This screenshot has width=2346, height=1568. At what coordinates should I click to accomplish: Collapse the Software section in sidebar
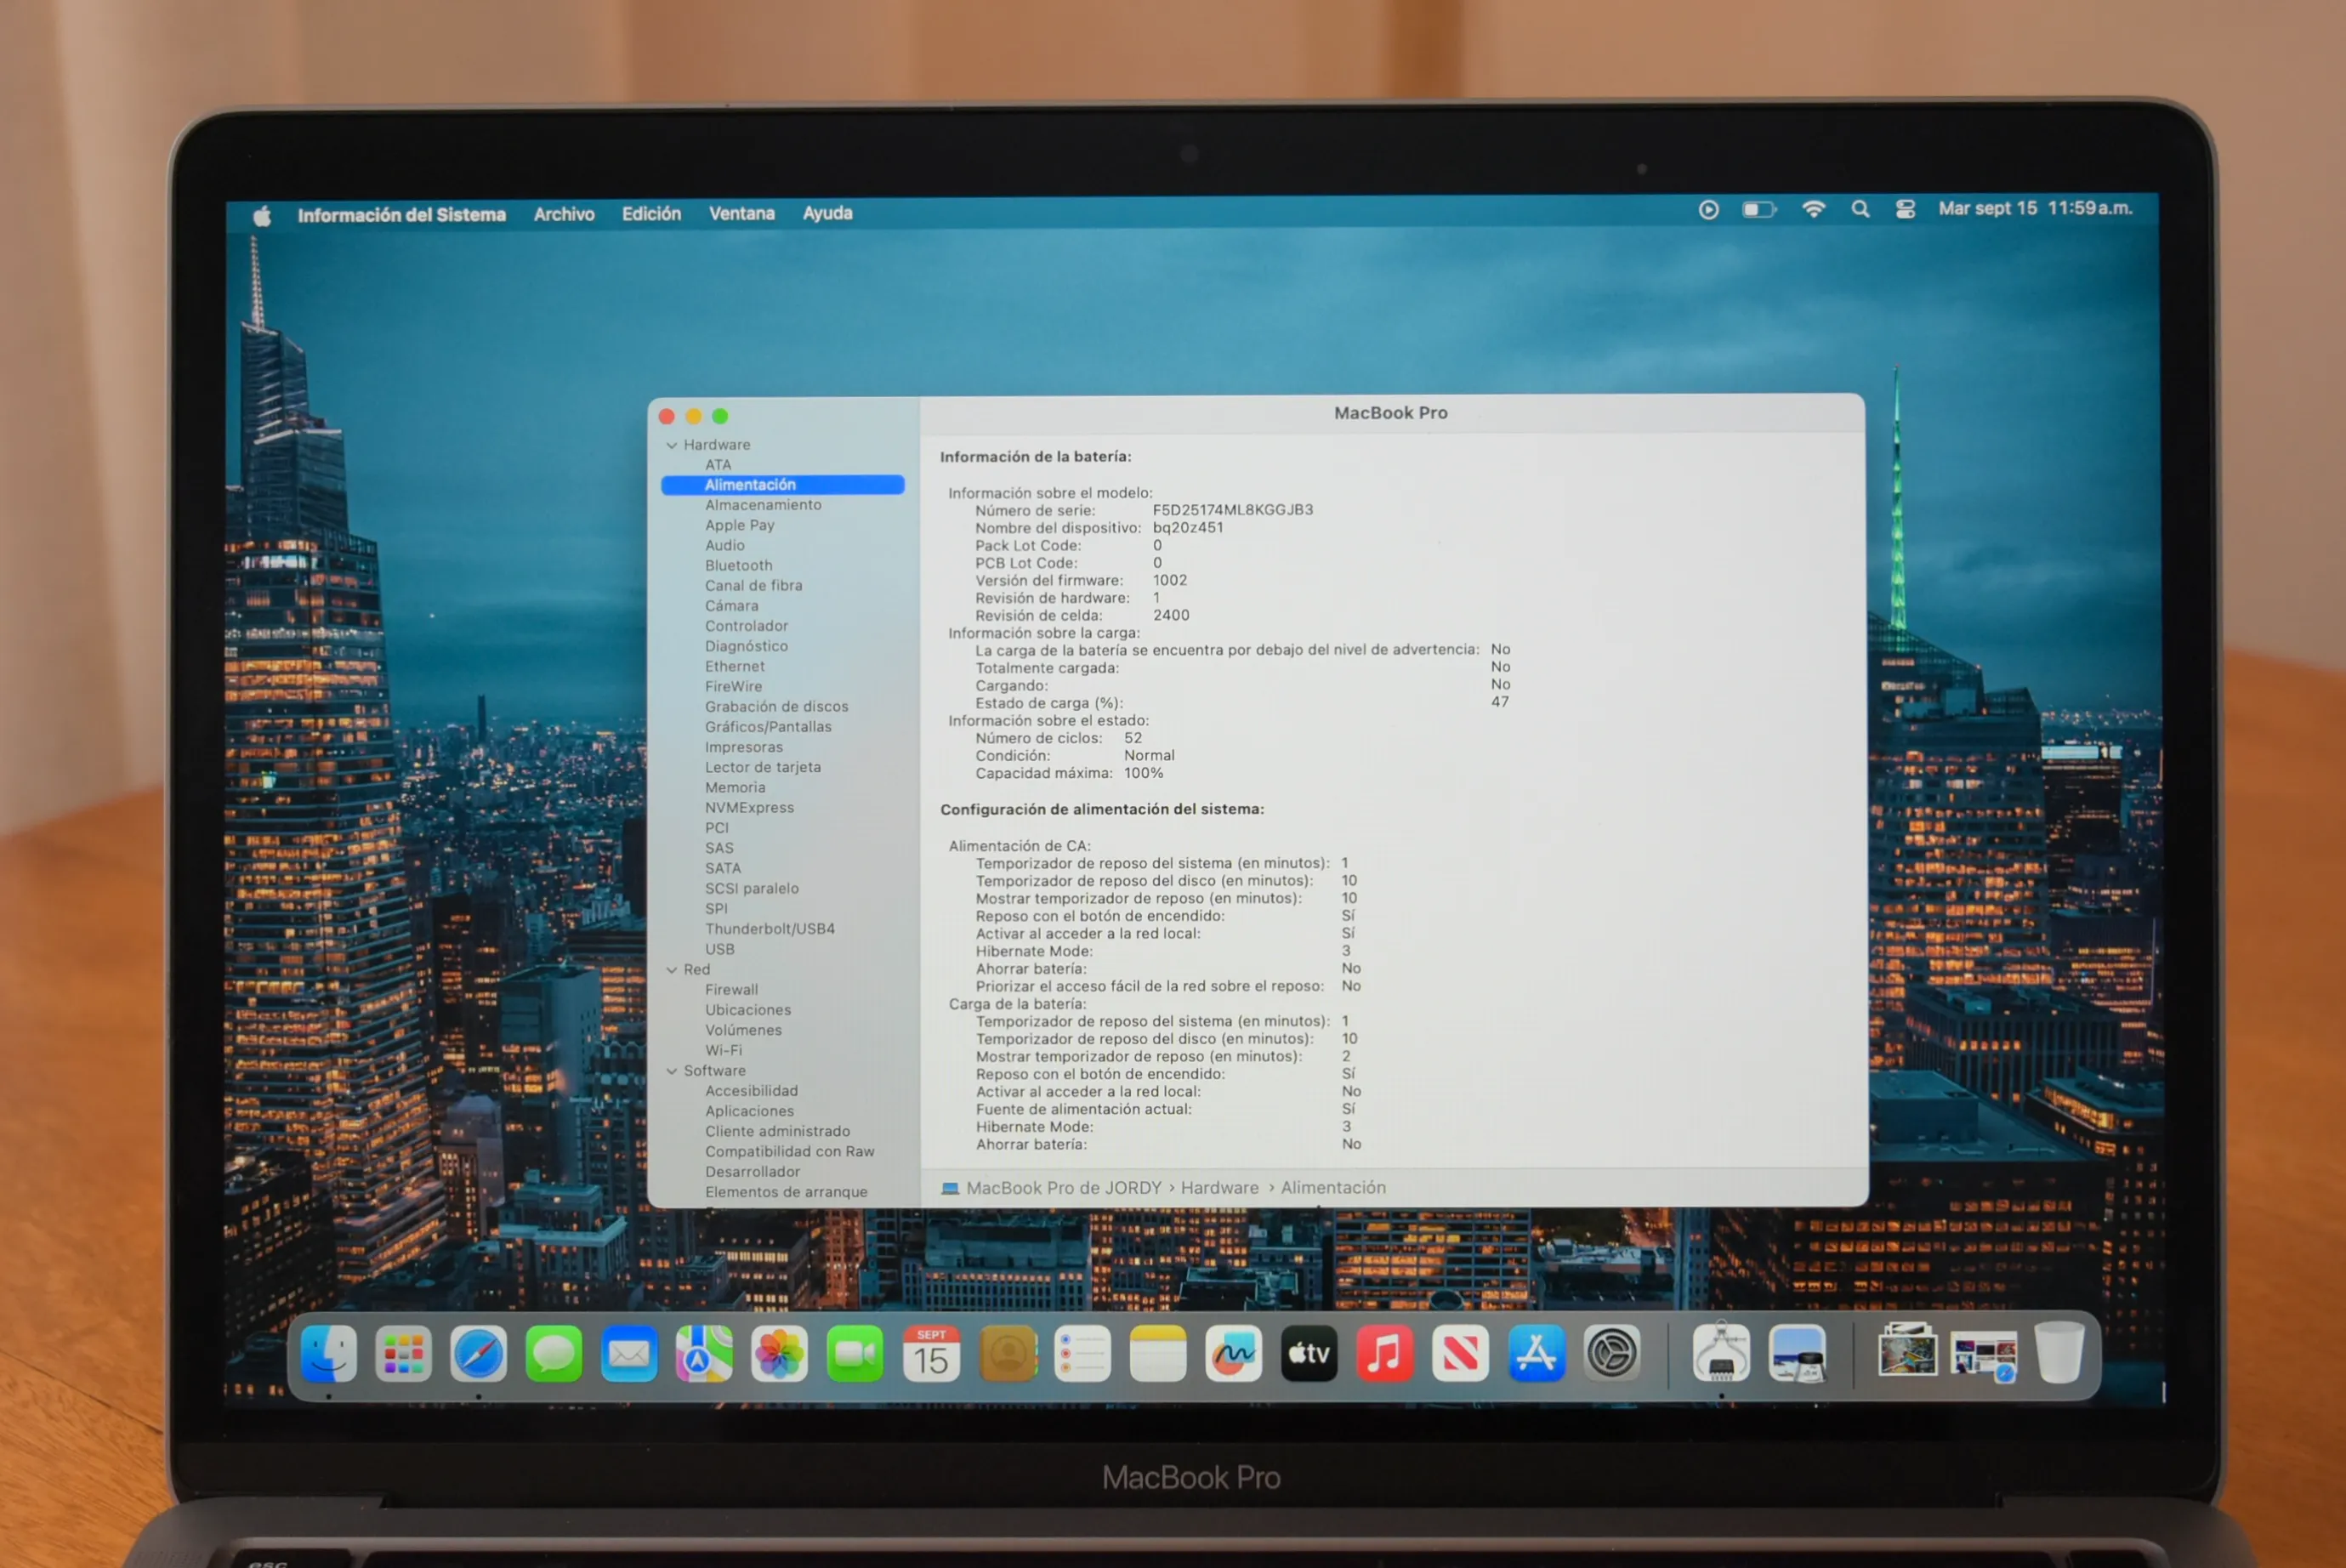[x=672, y=1071]
